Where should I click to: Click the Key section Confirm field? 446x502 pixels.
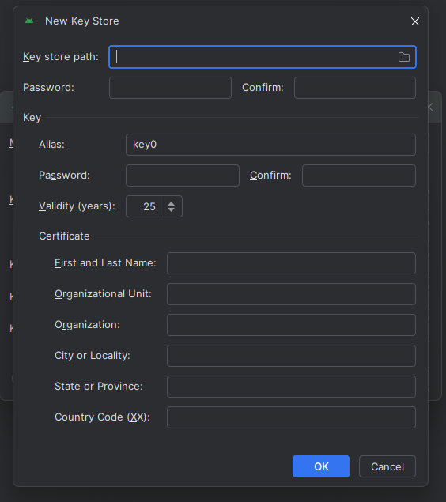pos(359,176)
